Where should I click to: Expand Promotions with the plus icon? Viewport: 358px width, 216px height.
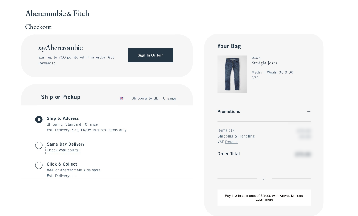pyautogui.click(x=309, y=112)
